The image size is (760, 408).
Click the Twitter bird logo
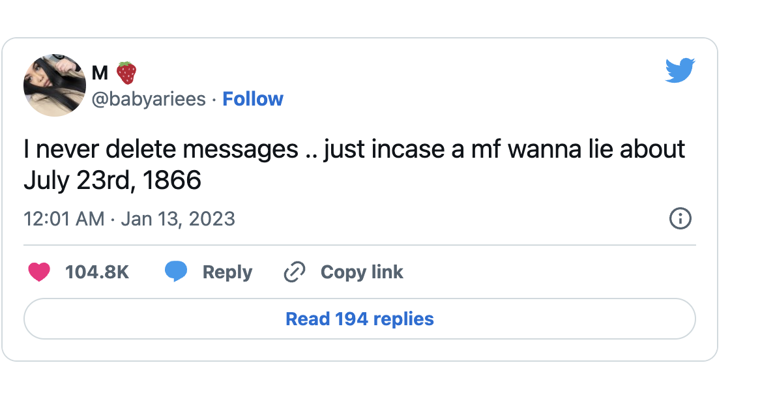pyautogui.click(x=680, y=70)
